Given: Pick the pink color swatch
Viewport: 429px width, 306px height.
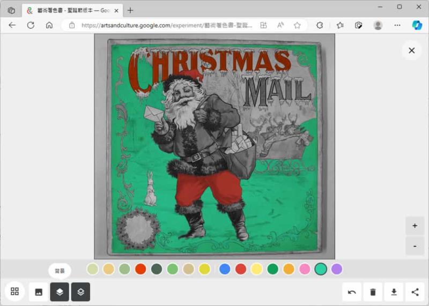Looking at the screenshot, I should click(305, 269).
